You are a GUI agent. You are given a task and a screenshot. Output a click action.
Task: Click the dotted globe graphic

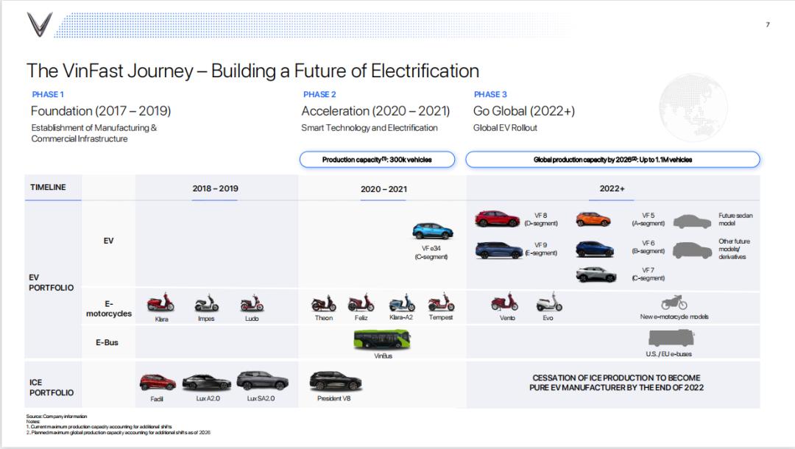coord(693,107)
